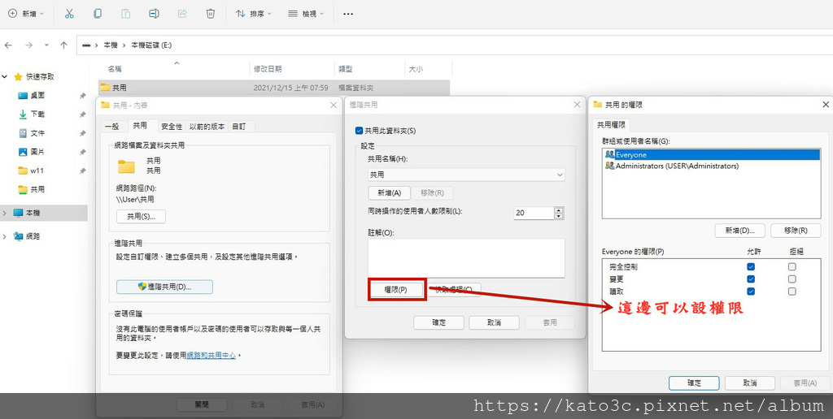Select Everyone in the permissions user list
Screen dimensions: 833x419
click(712, 155)
